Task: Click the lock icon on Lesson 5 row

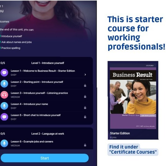Action: point(85,117)
